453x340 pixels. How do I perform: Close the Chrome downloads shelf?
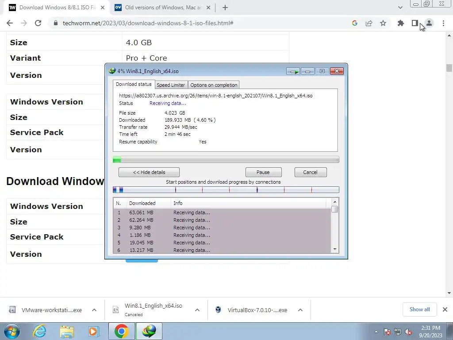(445, 309)
